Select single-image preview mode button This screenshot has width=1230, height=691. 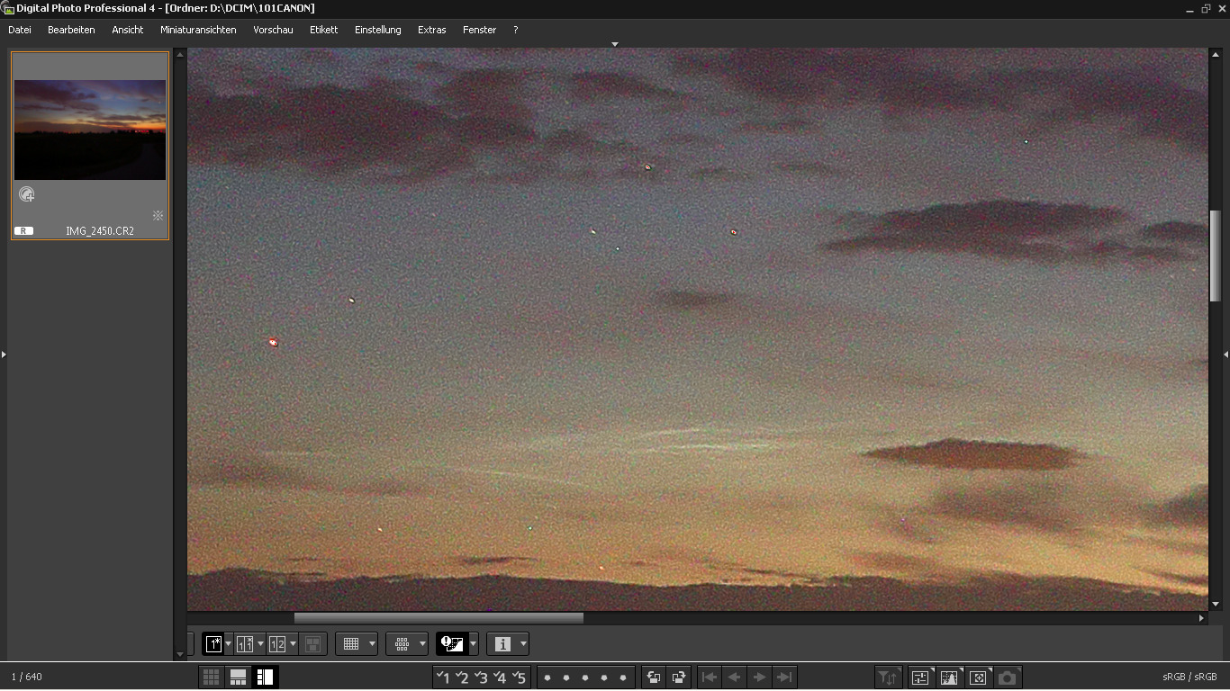[213, 644]
